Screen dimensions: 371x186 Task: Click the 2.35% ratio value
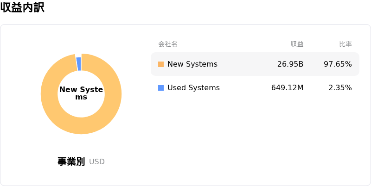click(x=340, y=88)
